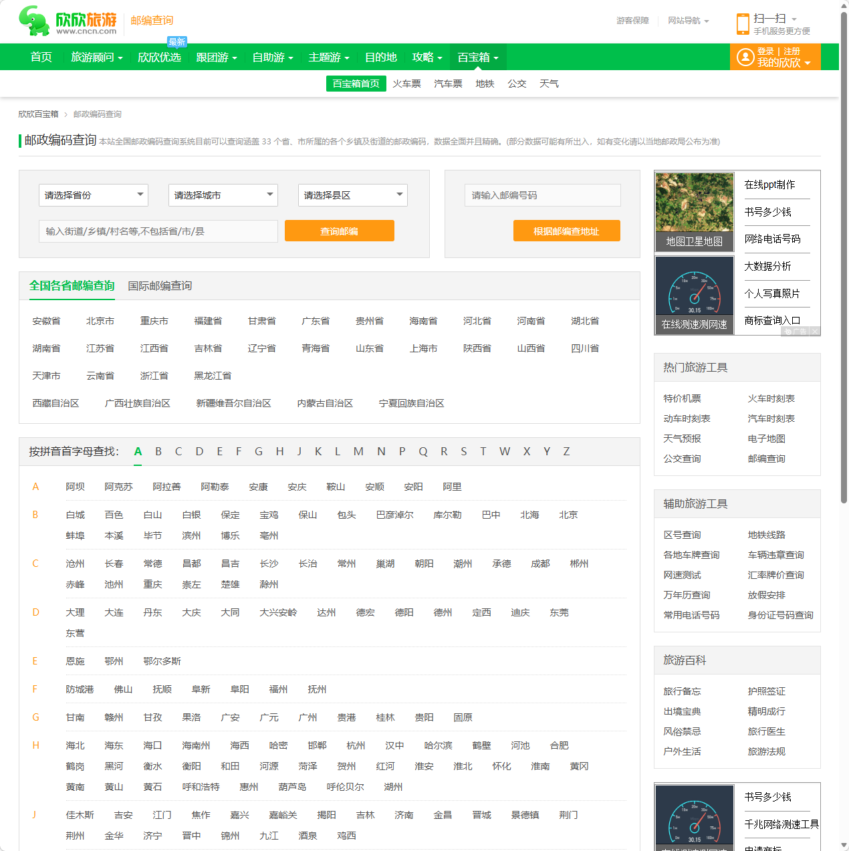Click the 身份证号码查询 link
Viewport: 849px width, 851px height.
click(x=781, y=614)
